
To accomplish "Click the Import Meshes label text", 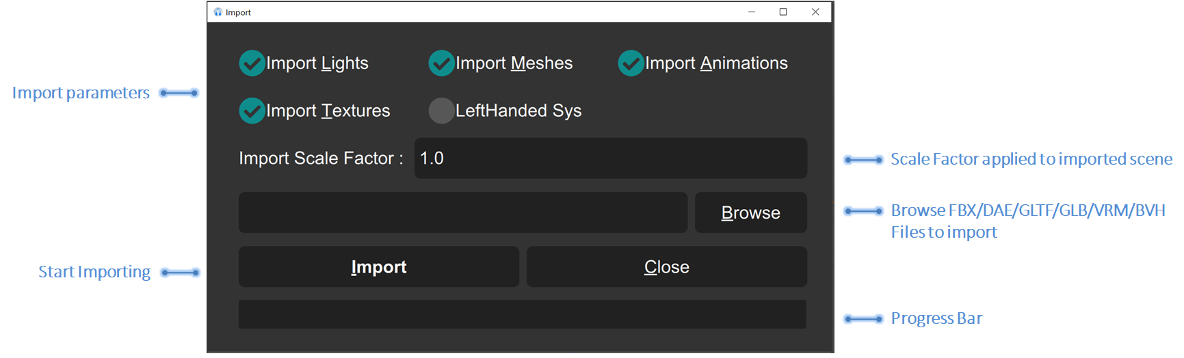I will pos(514,64).
